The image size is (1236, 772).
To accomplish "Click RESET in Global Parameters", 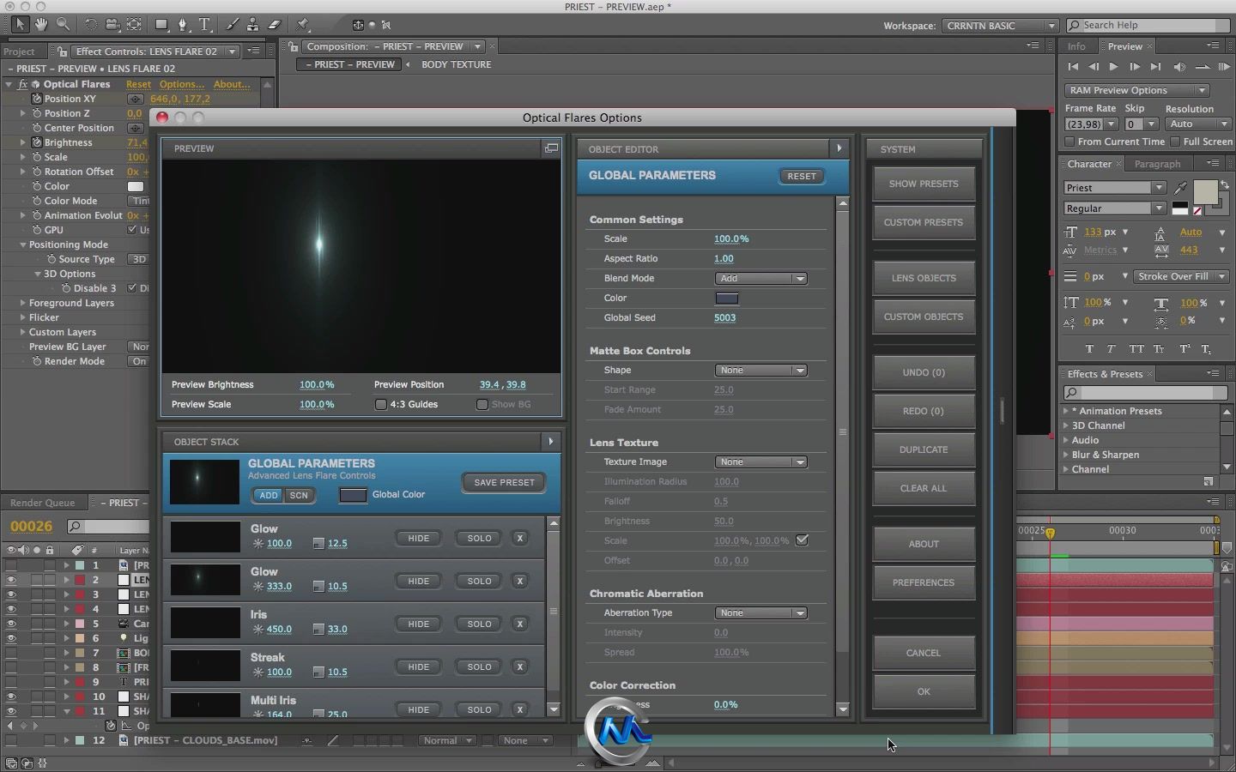I will (x=802, y=176).
